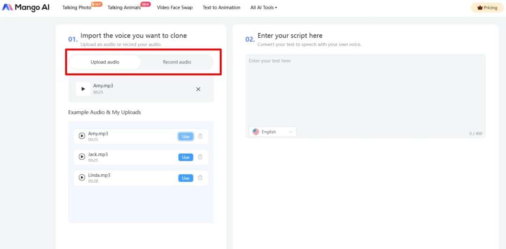Viewport: 506px width, 249px height.
Task: Delete Jack.mp3 using the trash icon
Action: 200,157
